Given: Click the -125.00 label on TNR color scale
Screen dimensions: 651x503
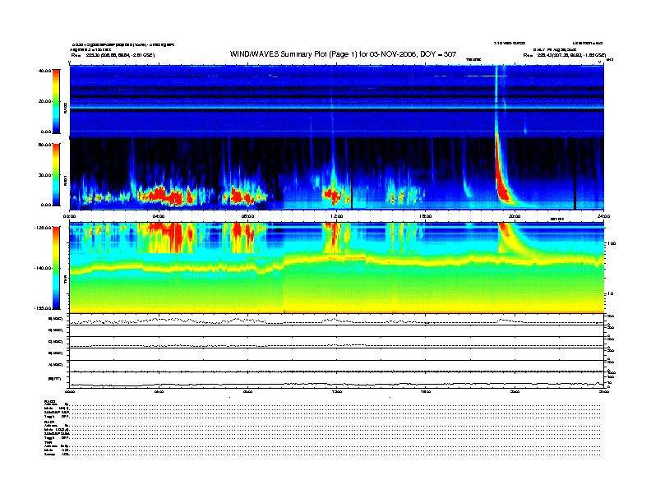Looking at the screenshot, I should pyautogui.click(x=43, y=228).
